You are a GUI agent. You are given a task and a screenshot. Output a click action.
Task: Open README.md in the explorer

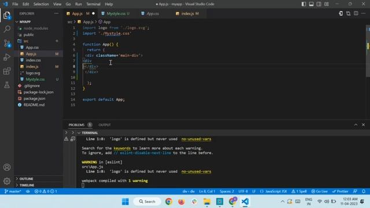click(x=34, y=105)
